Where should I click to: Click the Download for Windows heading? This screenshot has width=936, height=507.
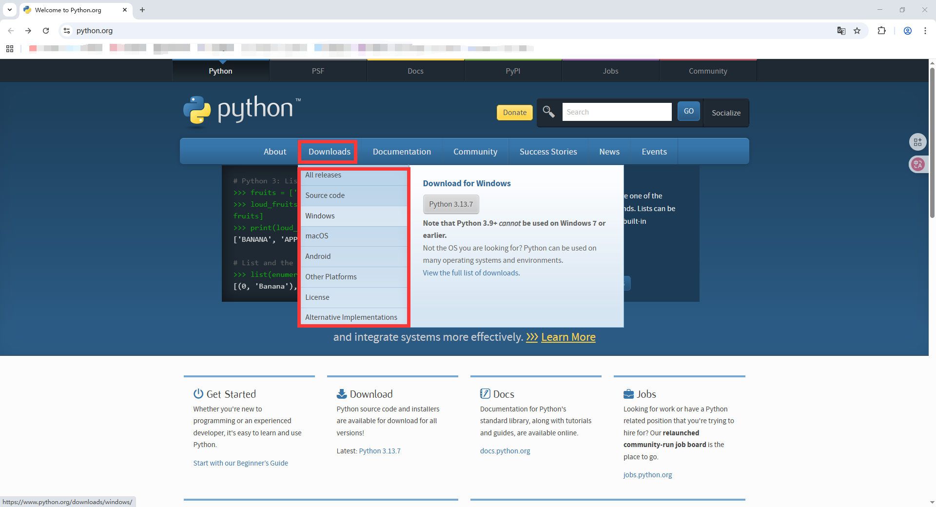click(x=467, y=183)
